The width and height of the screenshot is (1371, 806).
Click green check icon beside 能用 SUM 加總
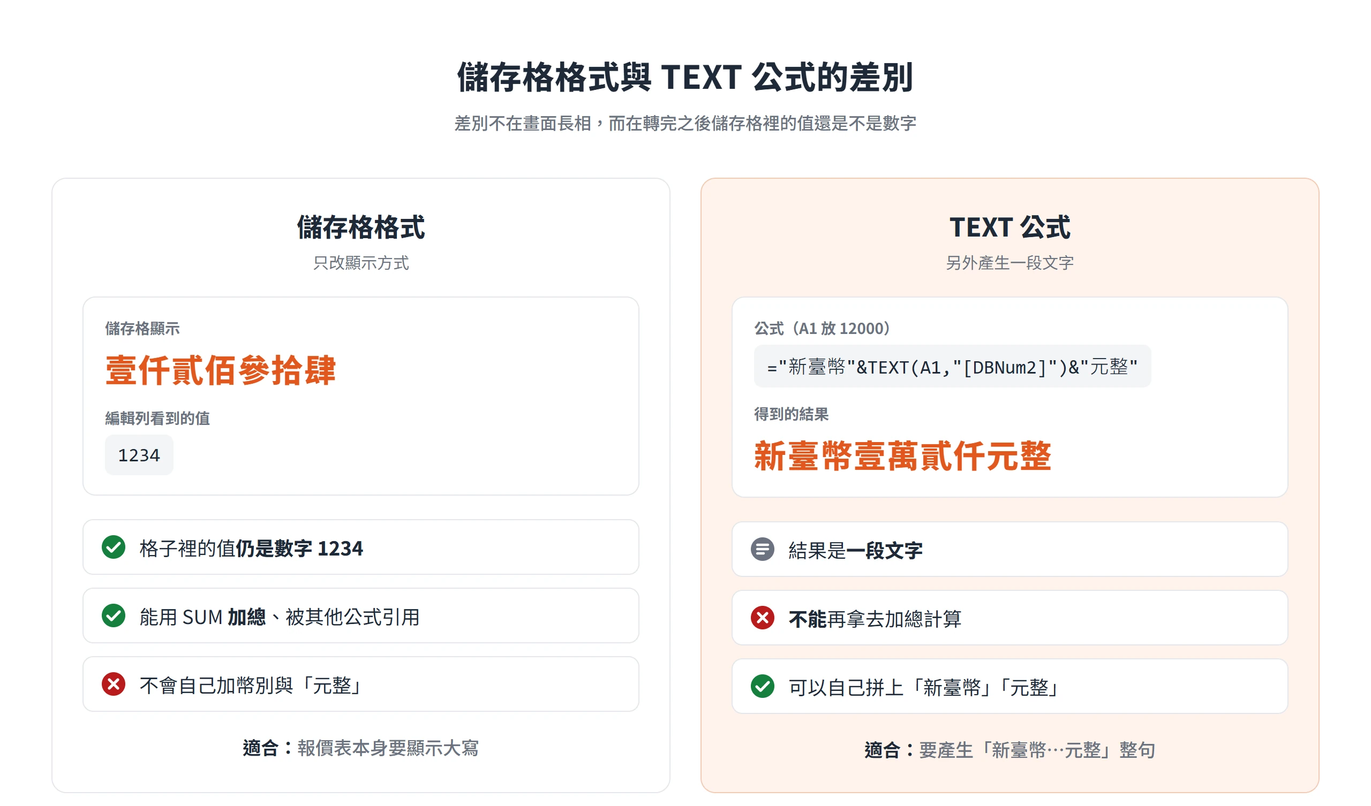(x=114, y=615)
